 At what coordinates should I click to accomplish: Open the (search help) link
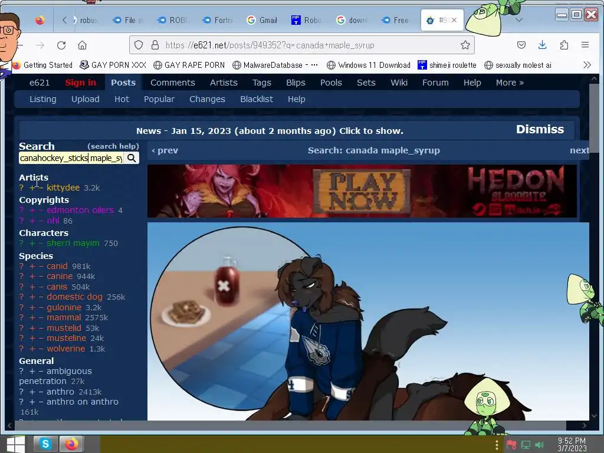[x=113, y=146]
